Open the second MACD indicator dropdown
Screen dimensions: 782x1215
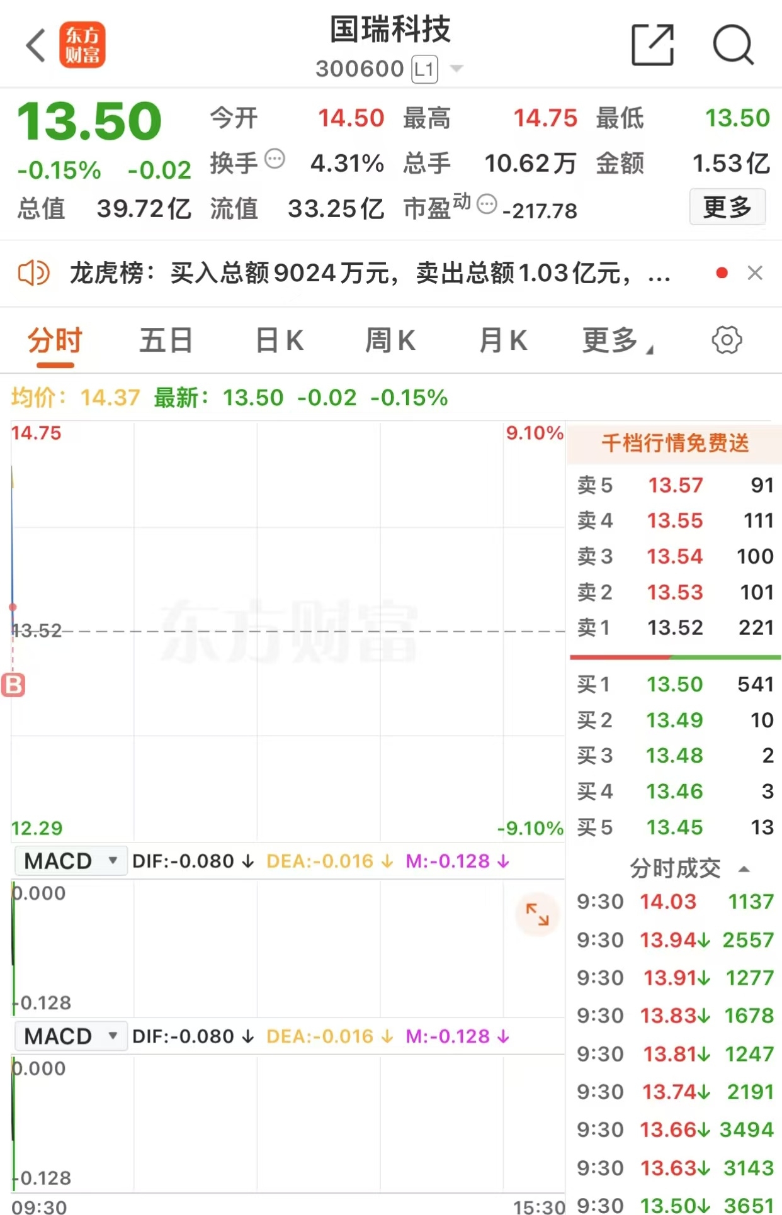tap(71, 1036)
